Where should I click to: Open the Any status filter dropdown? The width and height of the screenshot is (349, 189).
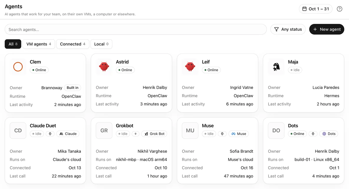point(288,29)
